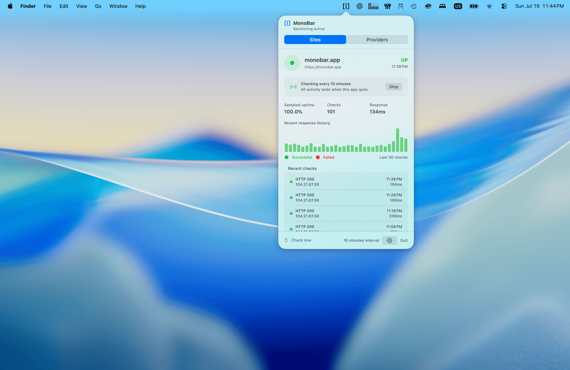
Task: Open the cat-face menu bar icon
Action: (401, 6)
